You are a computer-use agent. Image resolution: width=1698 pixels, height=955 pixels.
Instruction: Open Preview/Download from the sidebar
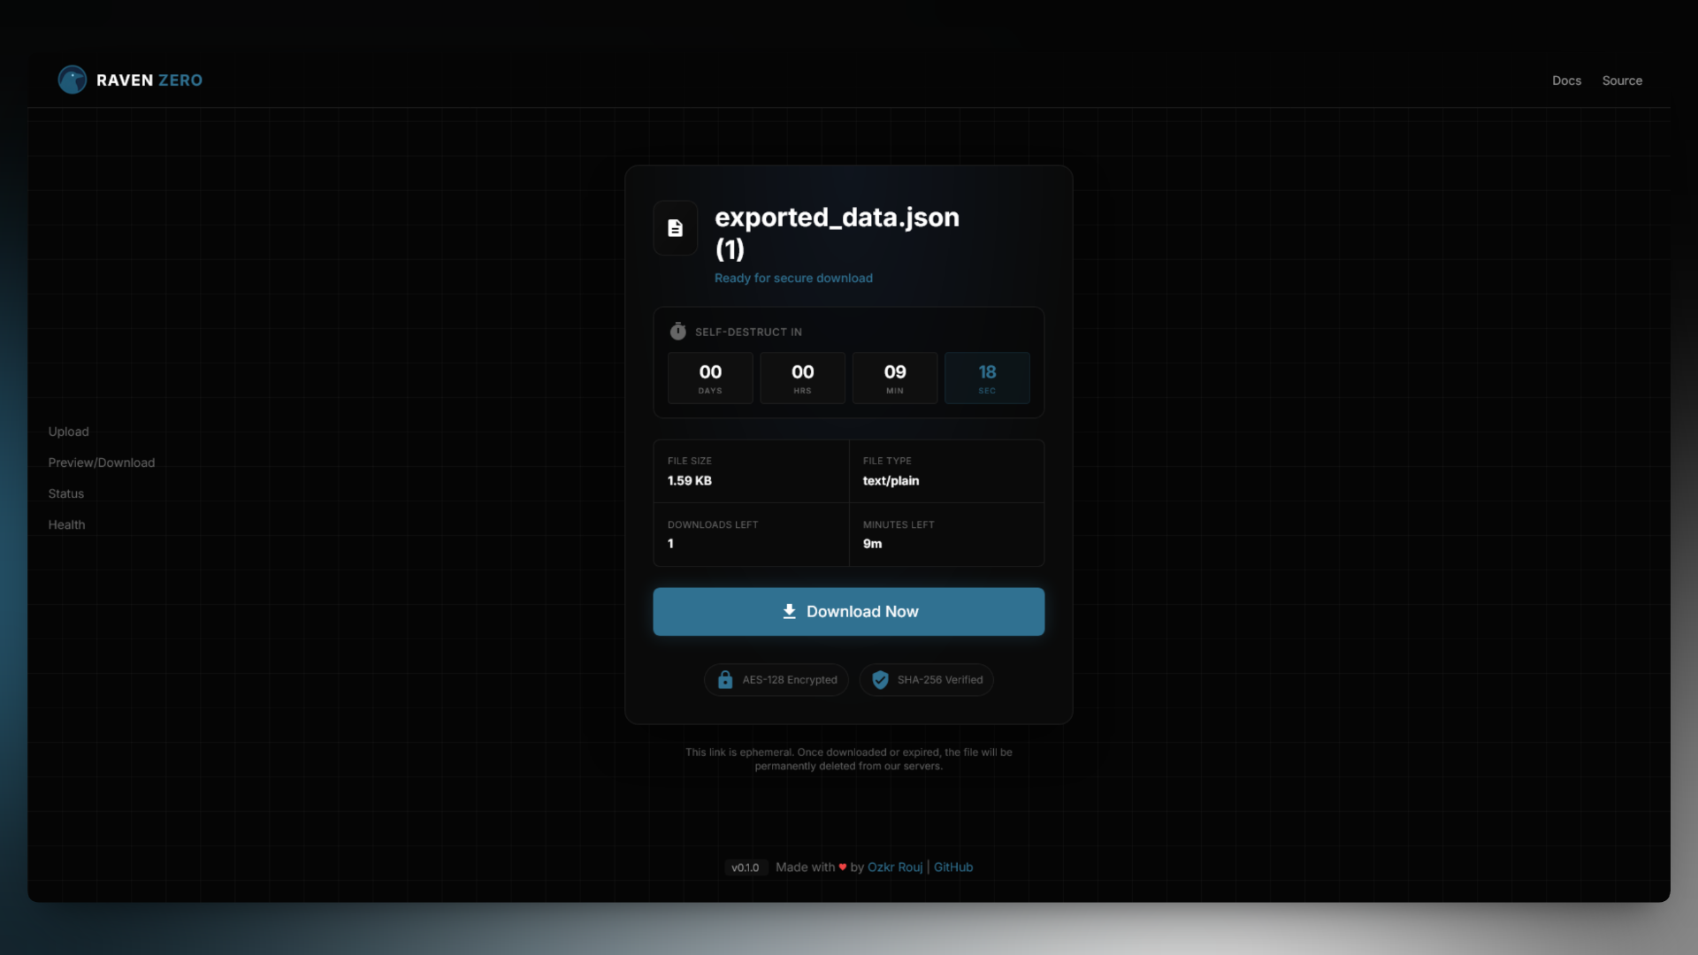tap(101, 462)
